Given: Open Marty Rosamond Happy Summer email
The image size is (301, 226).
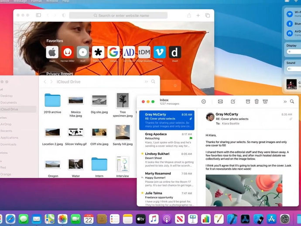Looking at the screenshot, I should coord(167,179).
